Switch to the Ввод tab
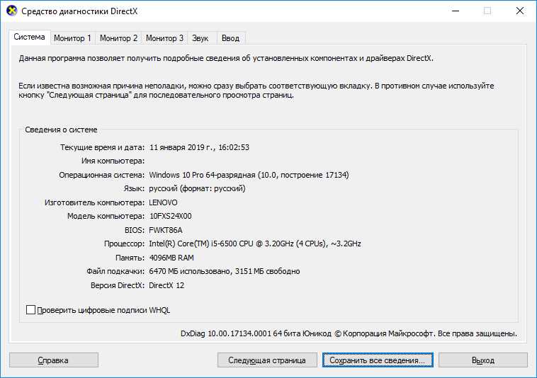This screenshot has height=378, width=537. 230,38
